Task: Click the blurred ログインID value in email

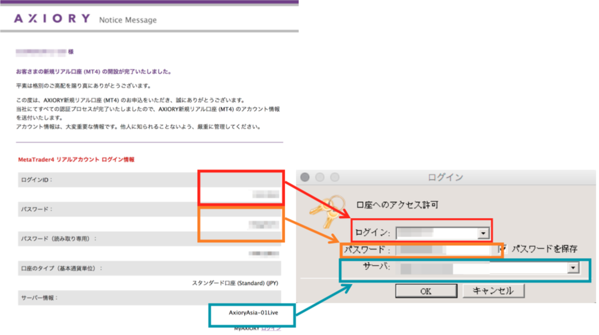Action: [265, 195]
